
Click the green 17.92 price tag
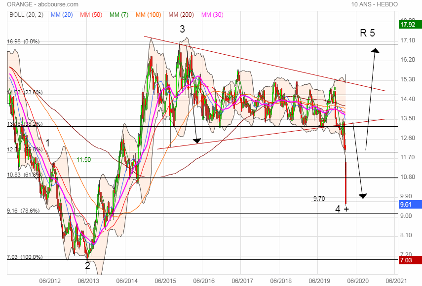tap(410, 25)
